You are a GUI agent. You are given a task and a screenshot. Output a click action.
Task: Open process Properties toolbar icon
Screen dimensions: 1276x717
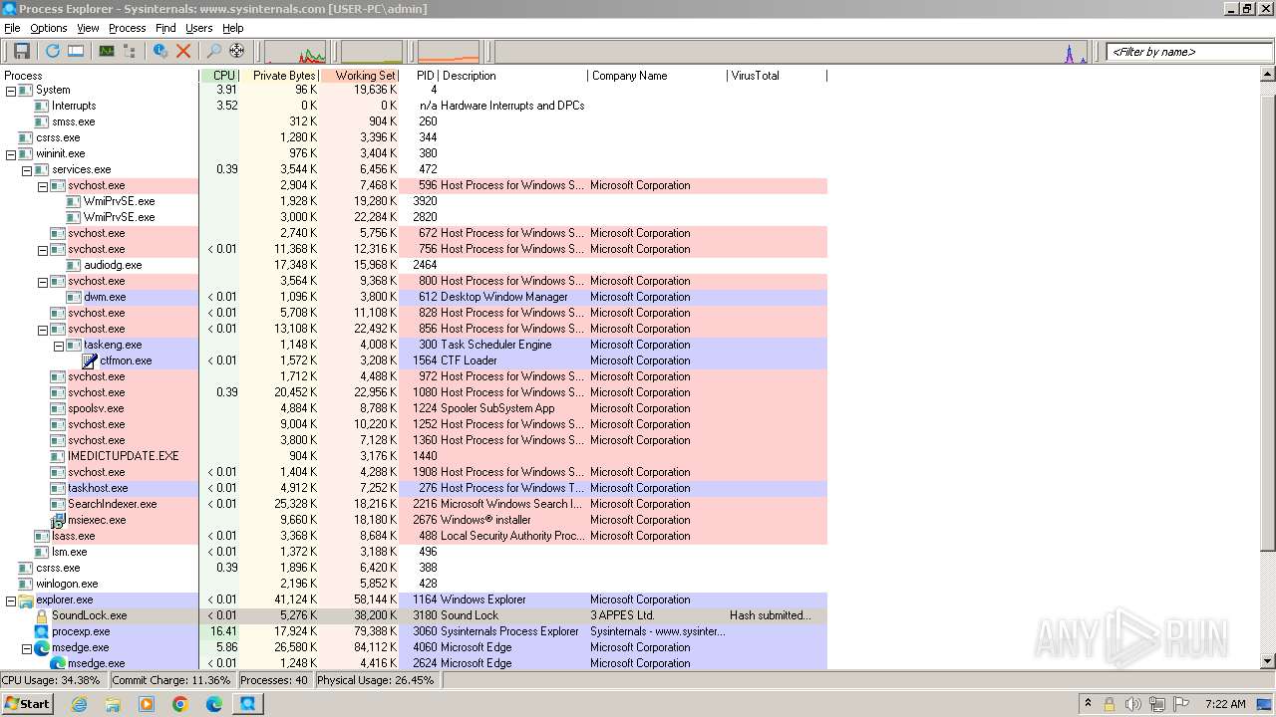coord(159,51)
